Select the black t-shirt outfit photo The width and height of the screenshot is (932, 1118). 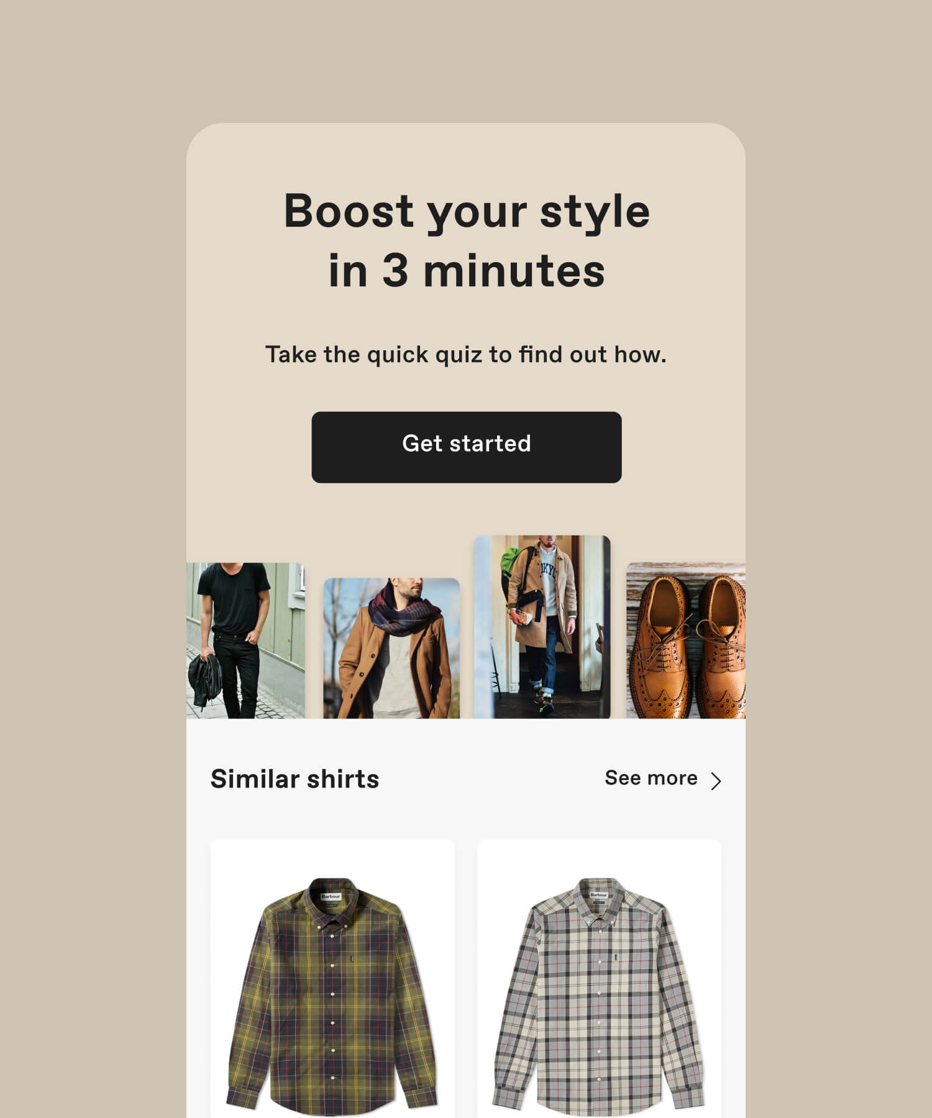pos(245,640)
